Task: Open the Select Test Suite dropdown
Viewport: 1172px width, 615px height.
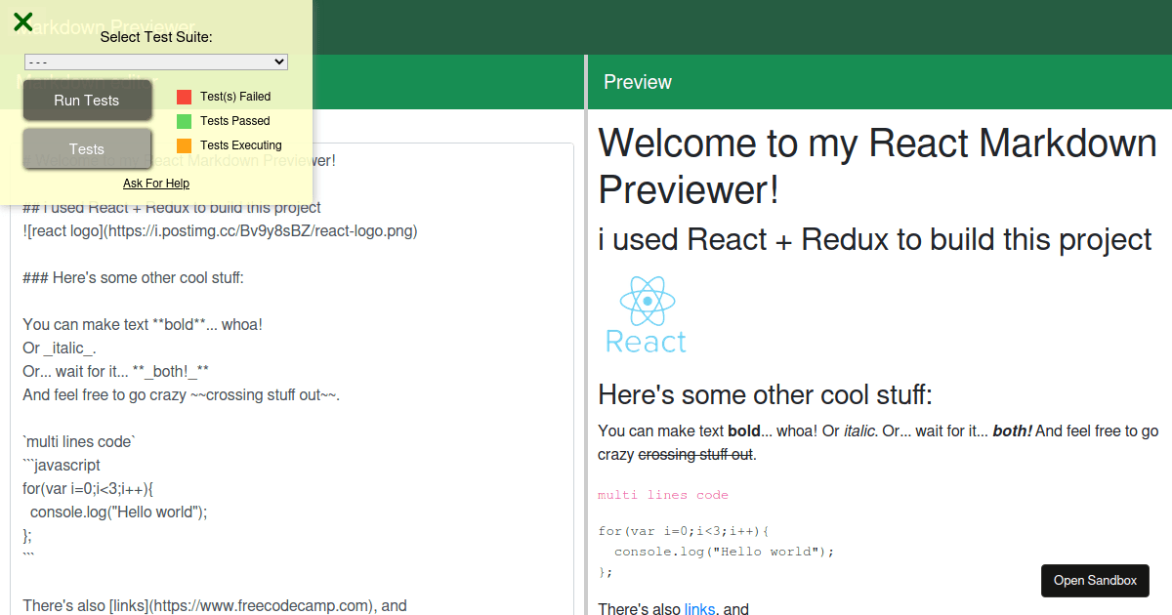Action: [x=155, y=61]
